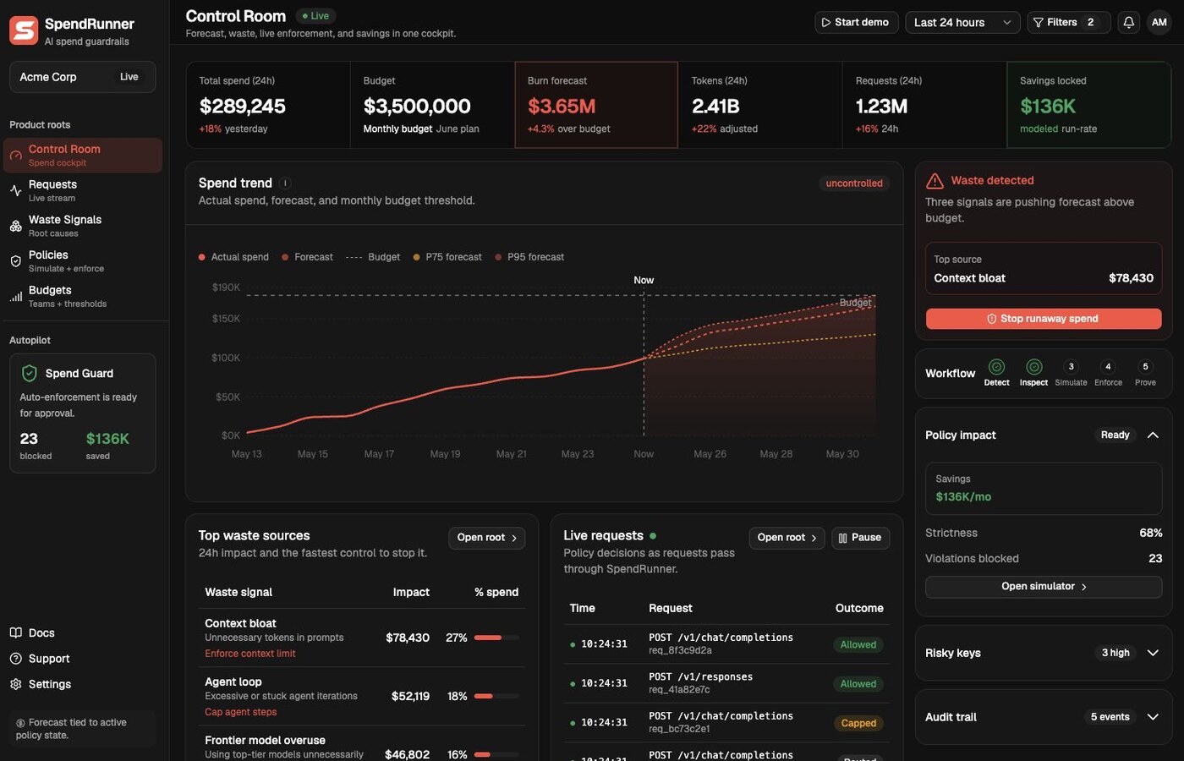
Task: Toggle P95 forecast legend series
Action: pyautogui.click(x=529, y=257)
